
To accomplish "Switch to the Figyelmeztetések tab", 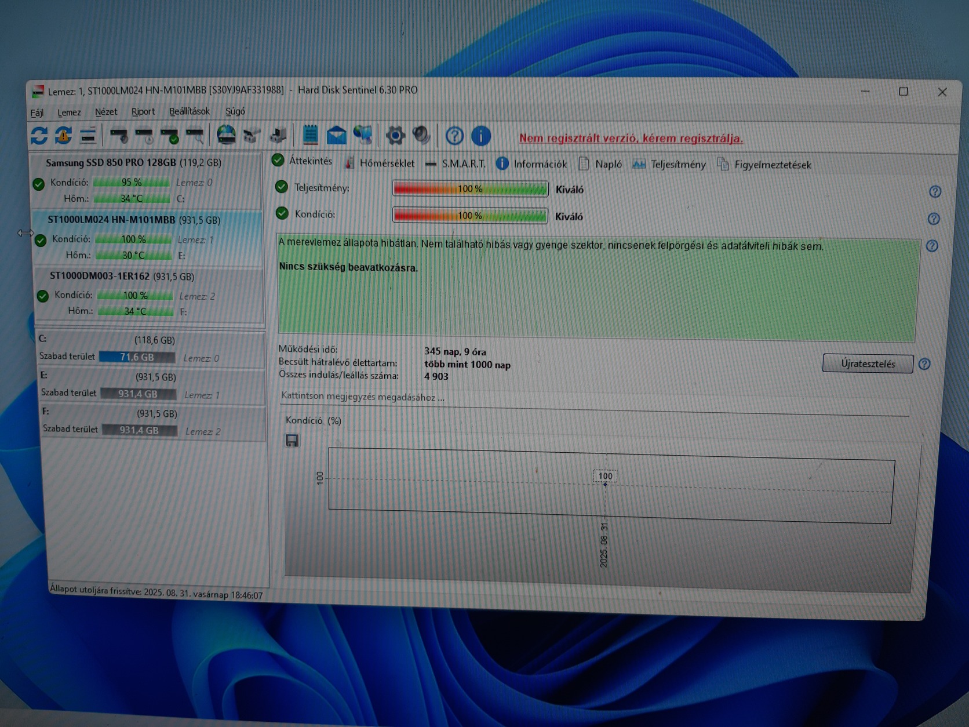I will pyautogui.click(x=764, y=165).
